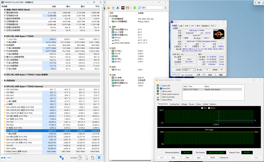Toggle the Stress system memory checkbox
Screen dimensions: 264x162
tap(161, 94)
